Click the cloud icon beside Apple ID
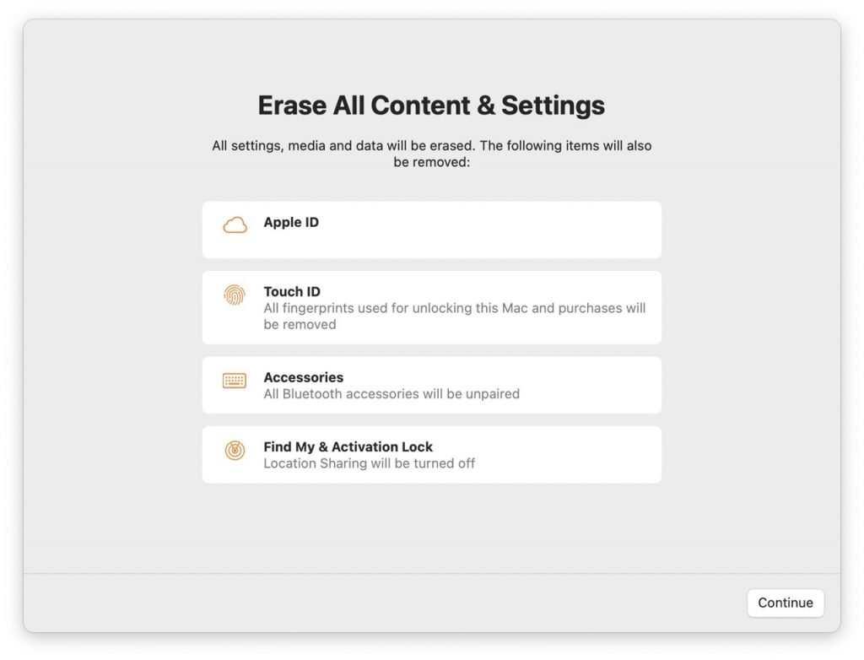This screenshot has height=660, width=864. point(235,225)
